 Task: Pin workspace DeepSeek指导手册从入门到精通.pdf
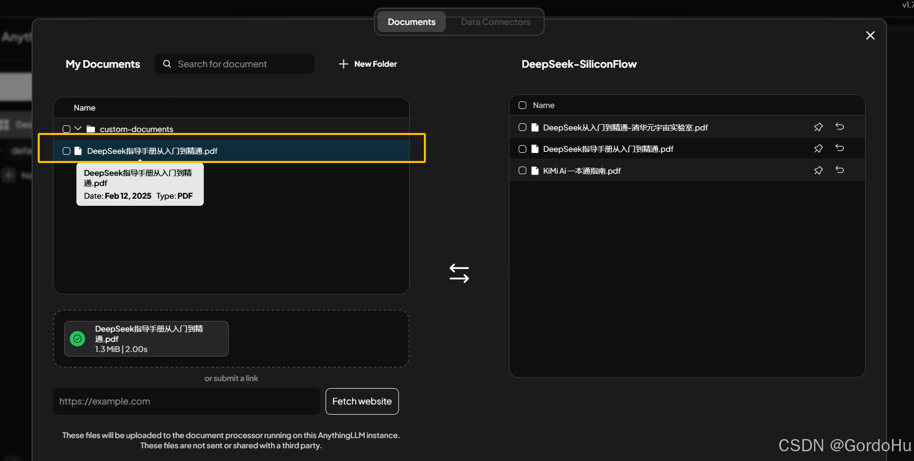[x=818, y=148]
